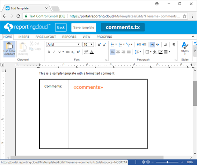Click the numbered list icon
The image size is (197, 165).
121,45
